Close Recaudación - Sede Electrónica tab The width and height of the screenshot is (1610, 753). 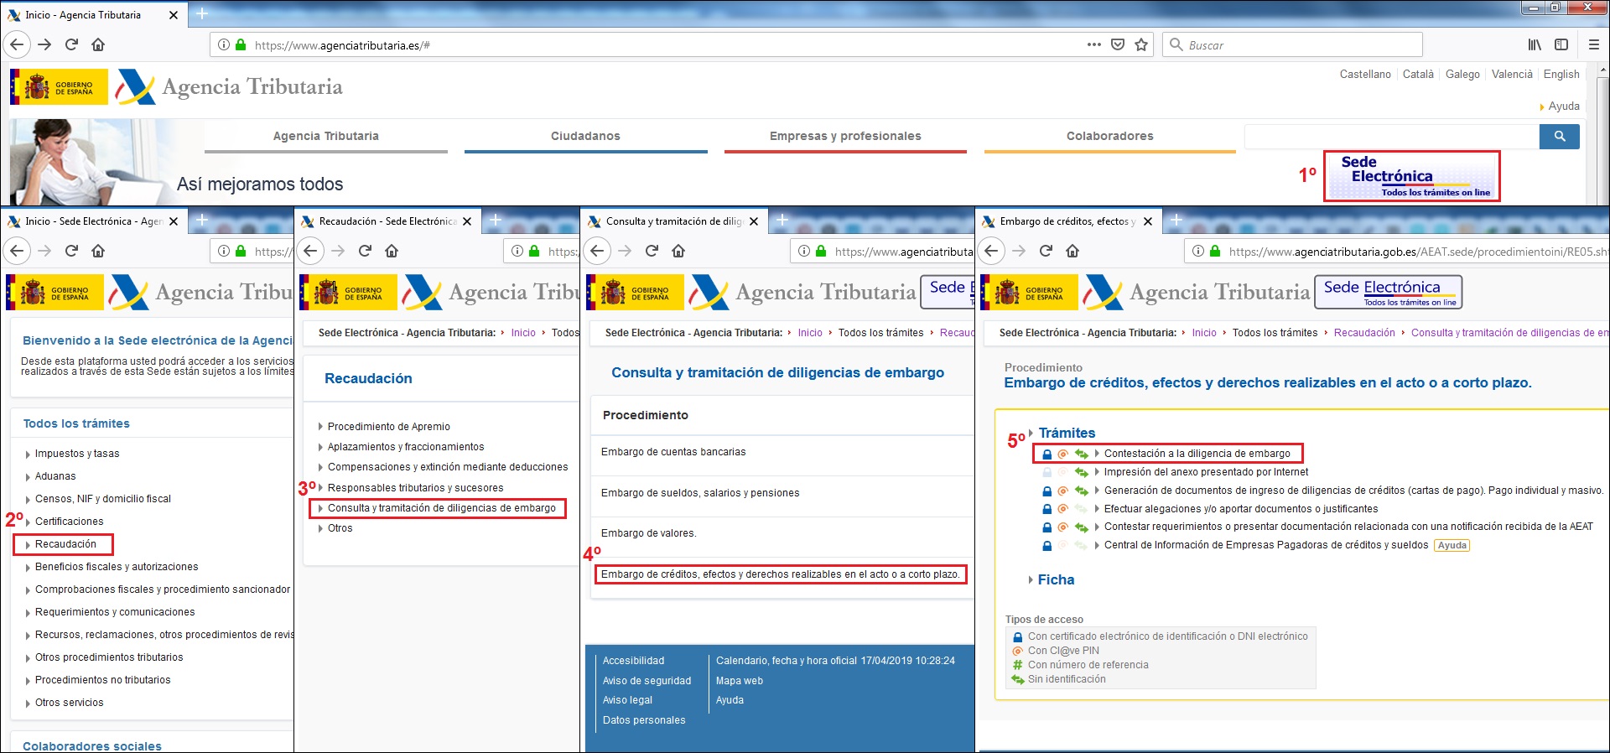point(467,221)
